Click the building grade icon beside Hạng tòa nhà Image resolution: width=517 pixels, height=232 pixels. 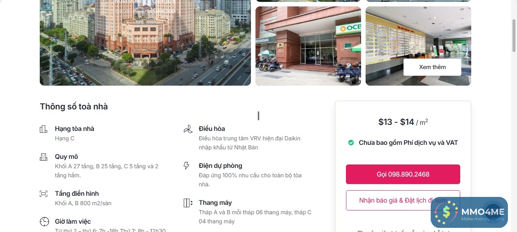[x=44, y=129]
